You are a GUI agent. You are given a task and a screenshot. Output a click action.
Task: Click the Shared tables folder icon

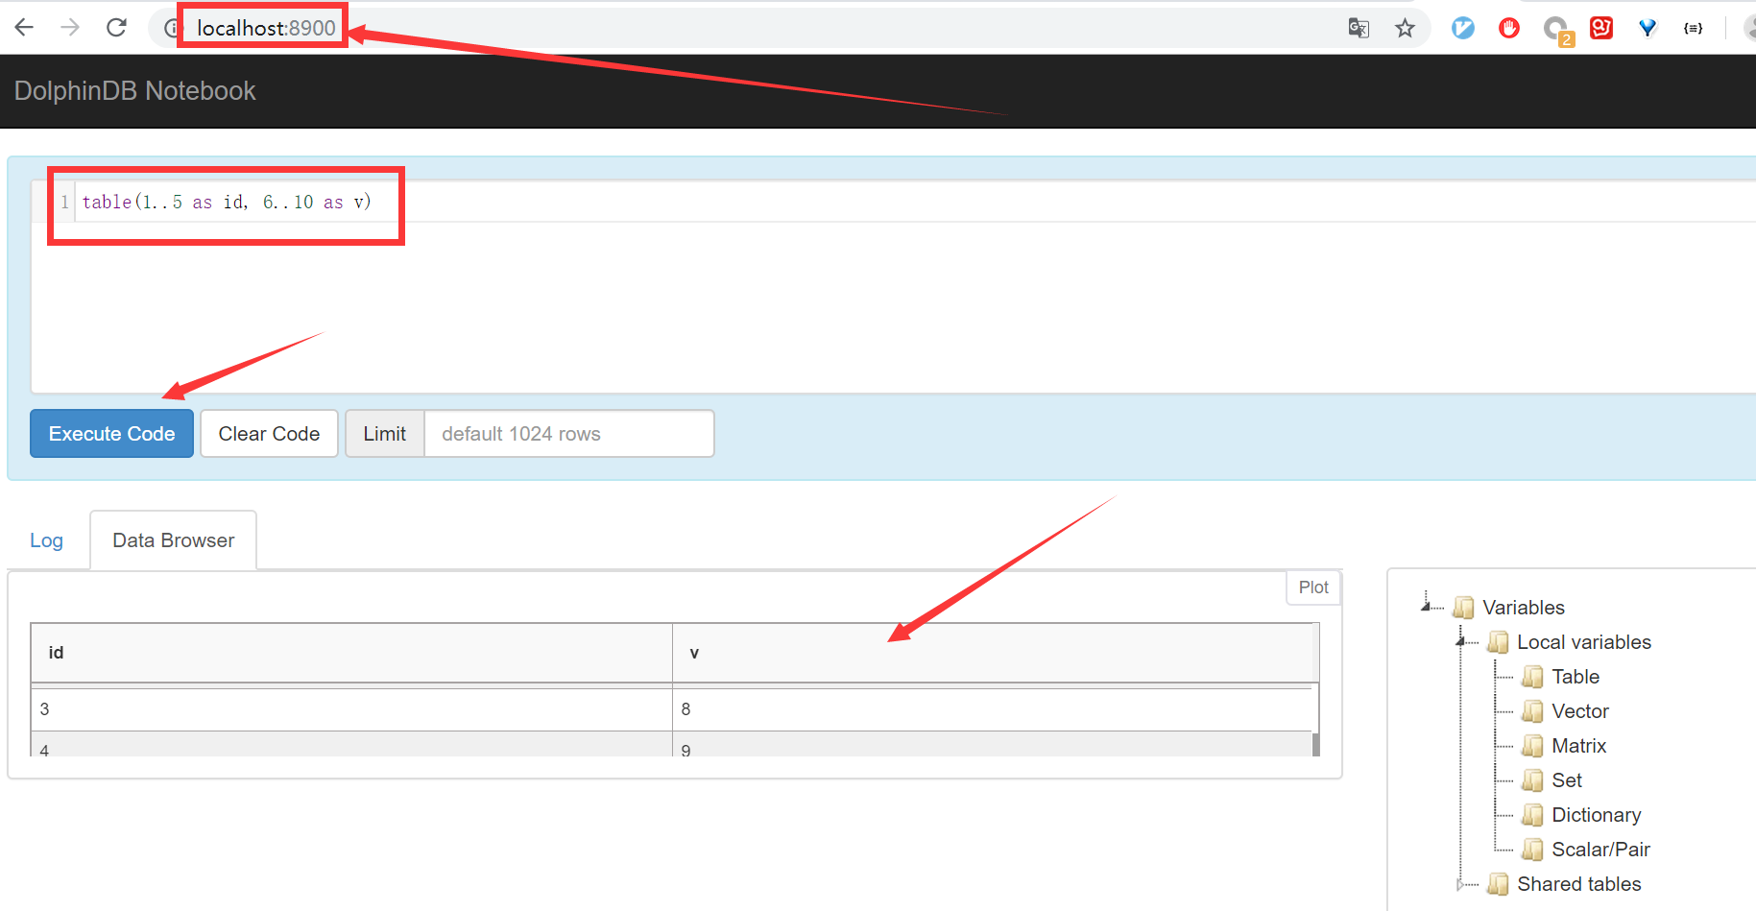(x=1498, y=884)
